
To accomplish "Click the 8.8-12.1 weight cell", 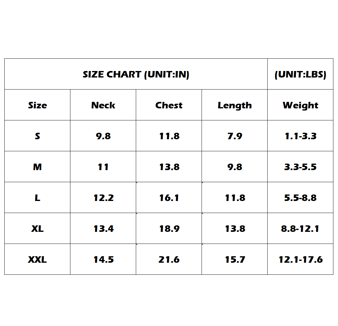I will 300,228.
